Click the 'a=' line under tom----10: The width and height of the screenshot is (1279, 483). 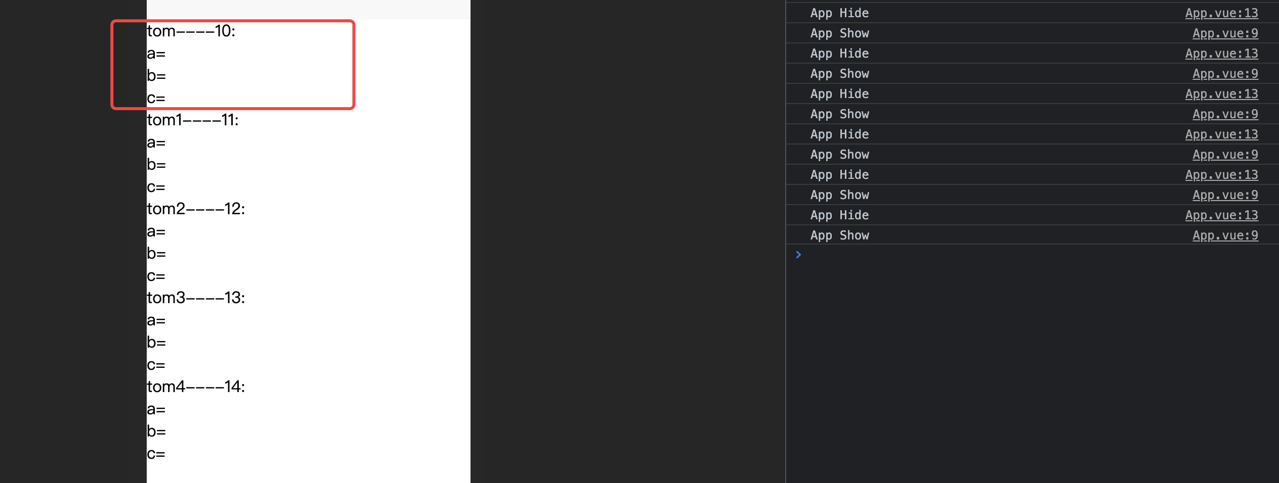click(156, 53)
